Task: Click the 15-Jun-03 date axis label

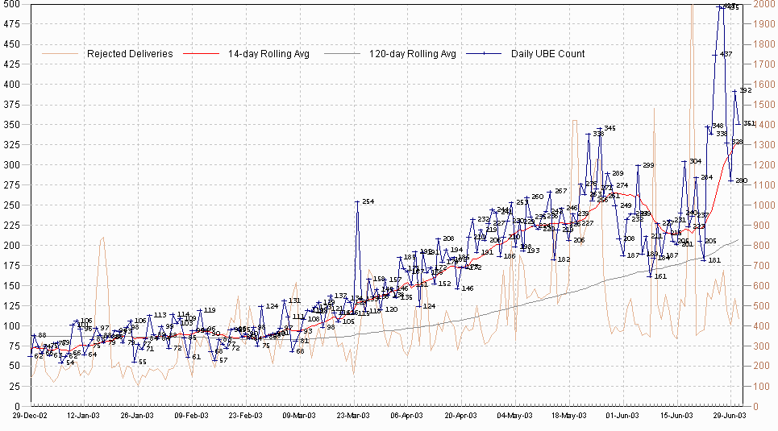Action: point(676,416)
